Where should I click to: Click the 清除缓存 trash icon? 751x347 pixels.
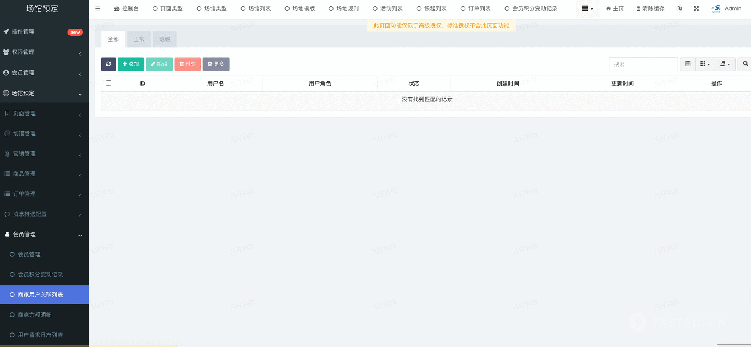(x=638, y=8)
